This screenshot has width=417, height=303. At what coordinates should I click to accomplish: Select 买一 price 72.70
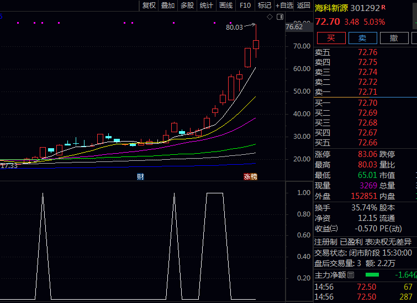click(367, 103)
